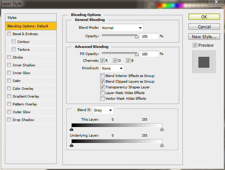Screen dimensions: 225x170
Task: Enable the Stroke checkbox
Action: 9,57
